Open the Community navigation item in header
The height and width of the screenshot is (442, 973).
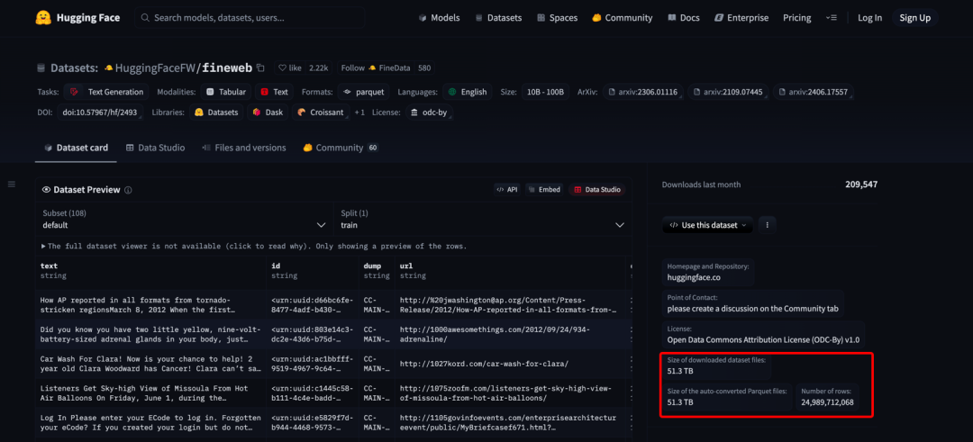pos(622,18)
